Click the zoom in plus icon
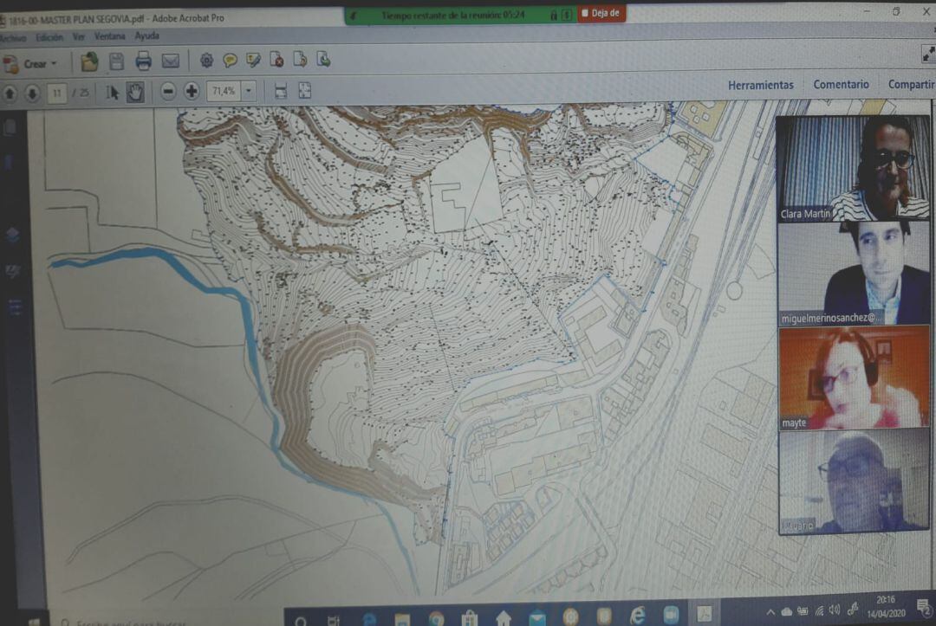The width and height of the screenshot is (936, 626). pyautogui.click(x=189, y=90)
